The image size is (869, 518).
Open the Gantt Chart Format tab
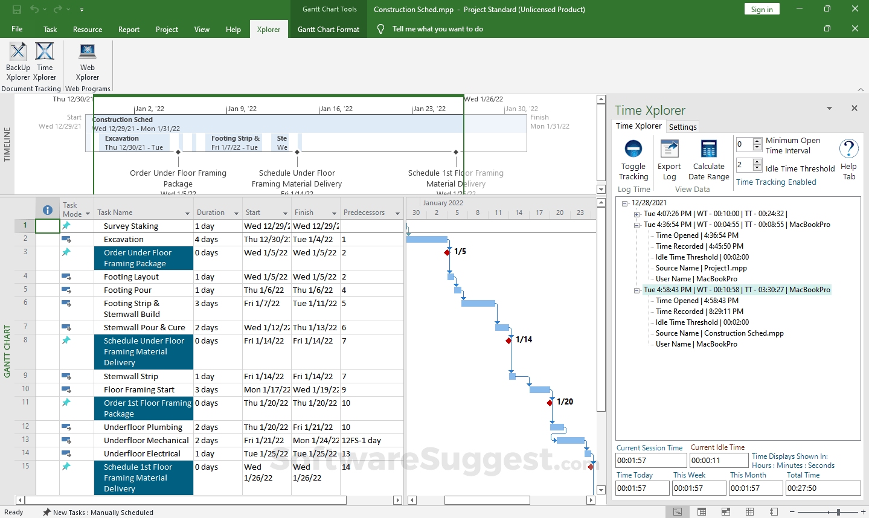(329, 30)
